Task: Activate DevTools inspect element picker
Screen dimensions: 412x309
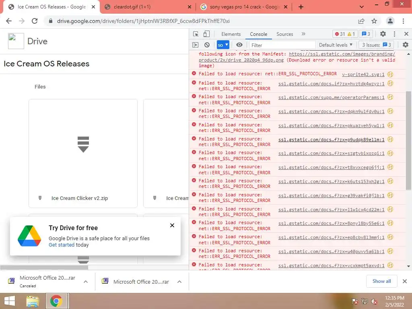Action: point(196,34)
